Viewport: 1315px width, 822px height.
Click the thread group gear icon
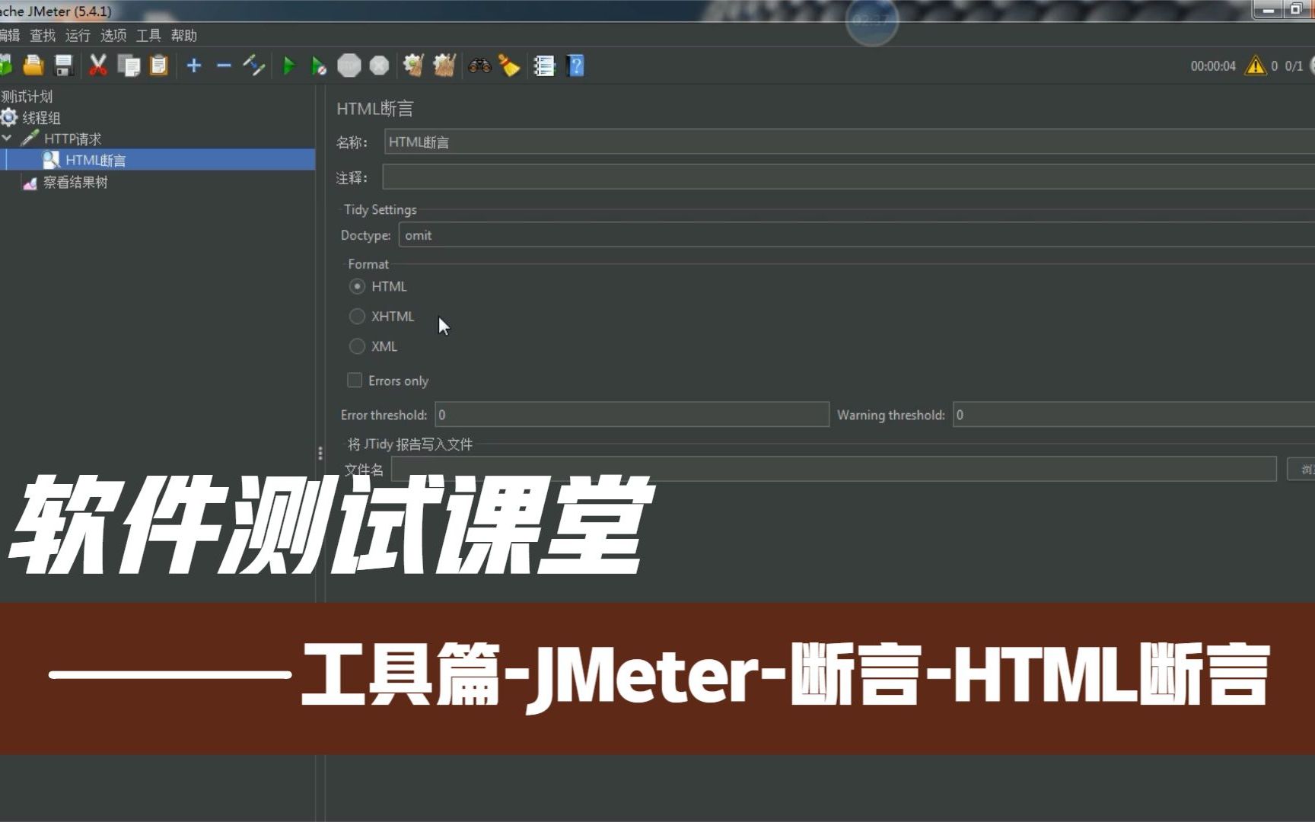tap(9, 117)
